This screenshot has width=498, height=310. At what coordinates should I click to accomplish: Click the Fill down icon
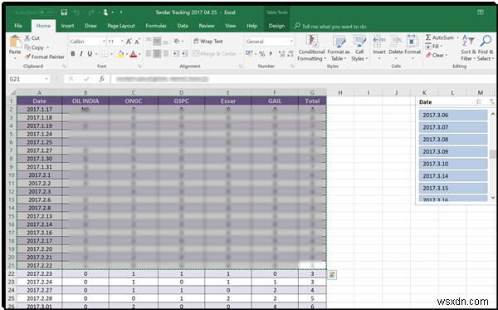428,46
